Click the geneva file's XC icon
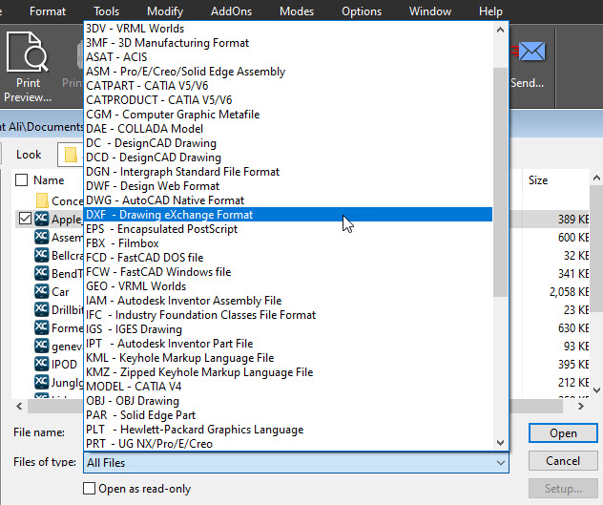This screenshot has height=505, width=603. click(42, 346)
